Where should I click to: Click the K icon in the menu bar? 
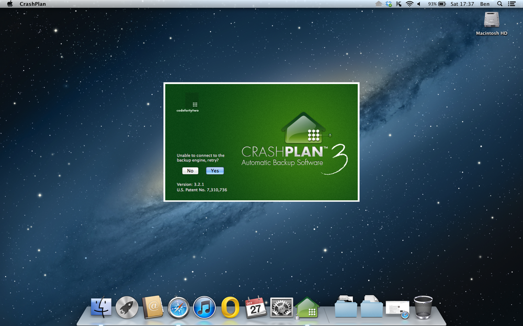pos(399,4)
